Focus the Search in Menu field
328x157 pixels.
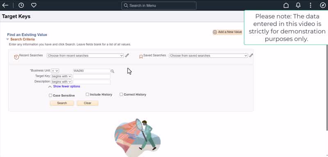pos(159,6)
